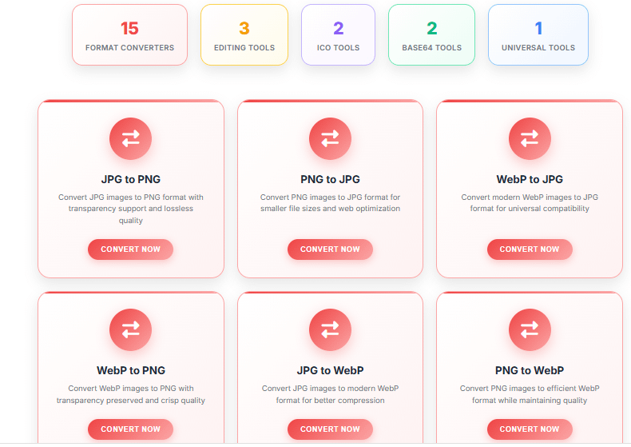Click the JPG to WebP swap icon
This screenshot has width=631, height=447.
(330, 330)
